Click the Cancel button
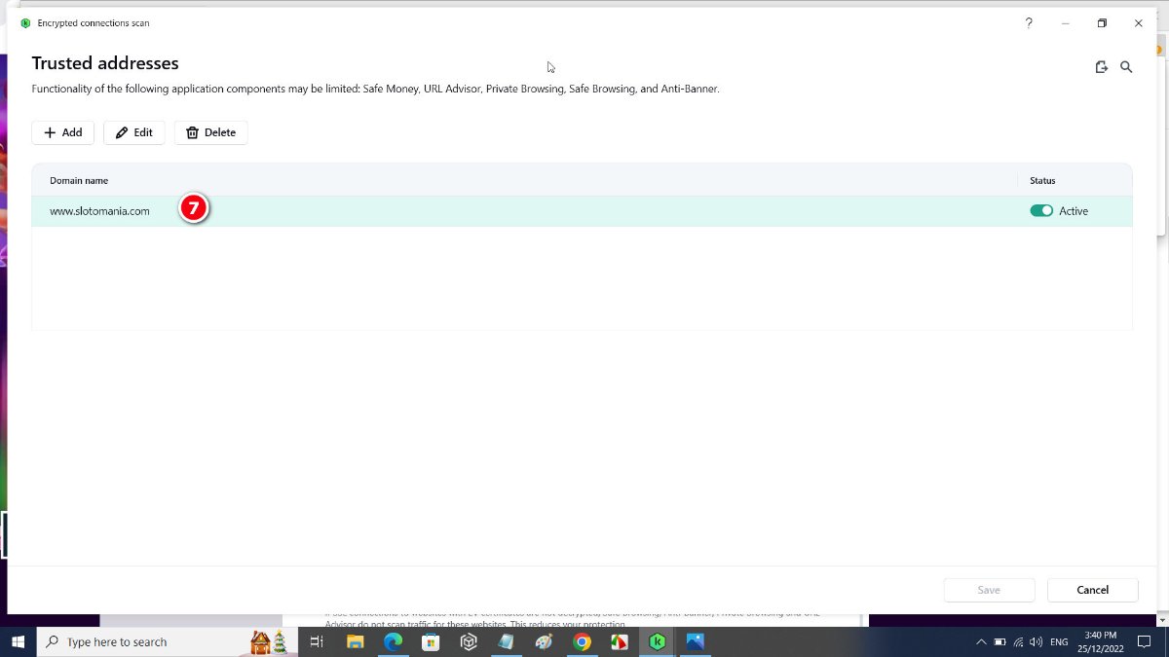The width and height of the screenshot is (1169, 657). tap(1093, 590)
